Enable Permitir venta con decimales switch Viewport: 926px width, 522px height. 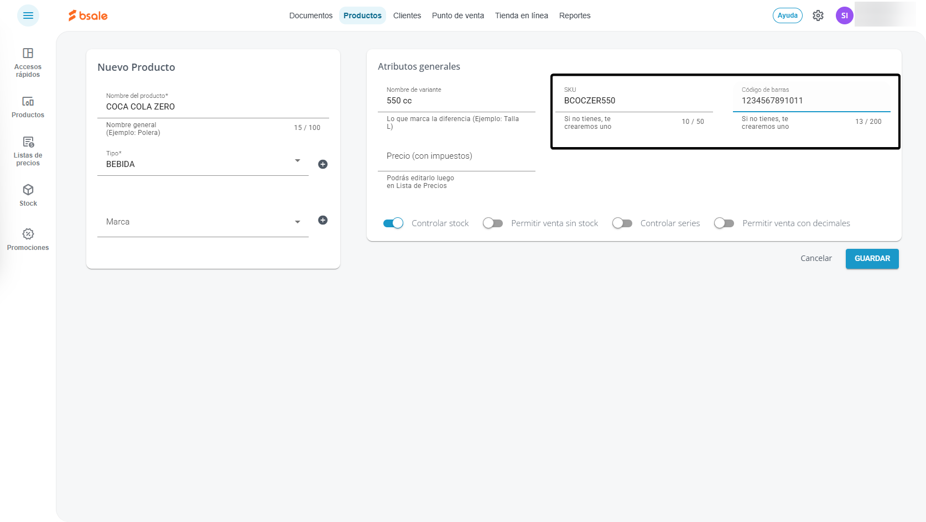[x=724, y=223]
